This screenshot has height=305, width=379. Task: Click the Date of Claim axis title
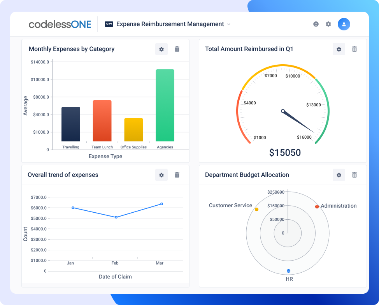point(115,277)
